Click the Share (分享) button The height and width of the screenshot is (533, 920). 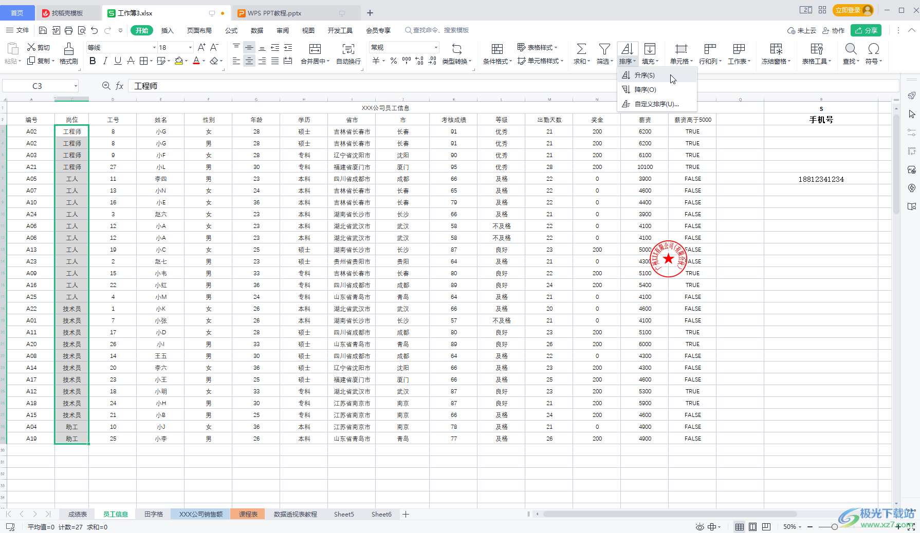(x=866, y=30)
